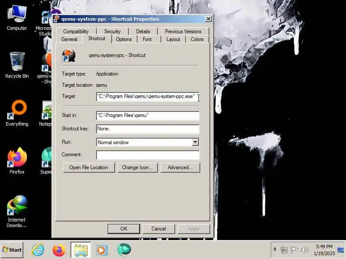This screenshot has height=259, width=346.
Task: Click in the Comment field
Action: 147,155
